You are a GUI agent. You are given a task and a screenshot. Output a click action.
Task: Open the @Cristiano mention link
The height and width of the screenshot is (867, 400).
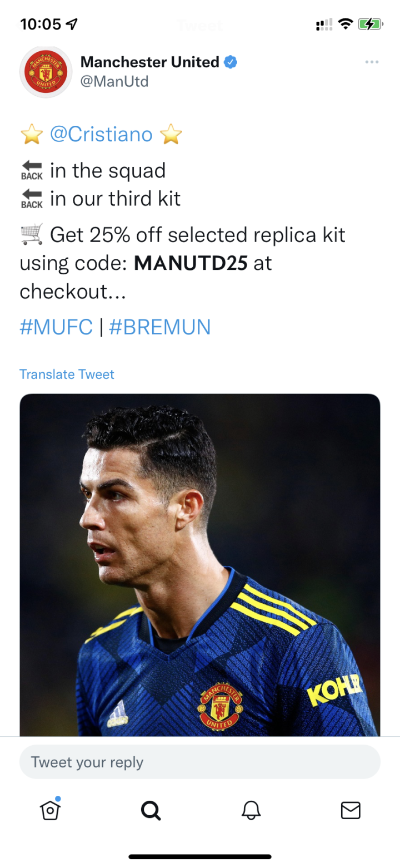pyautogui.click(x=101, y=134)
